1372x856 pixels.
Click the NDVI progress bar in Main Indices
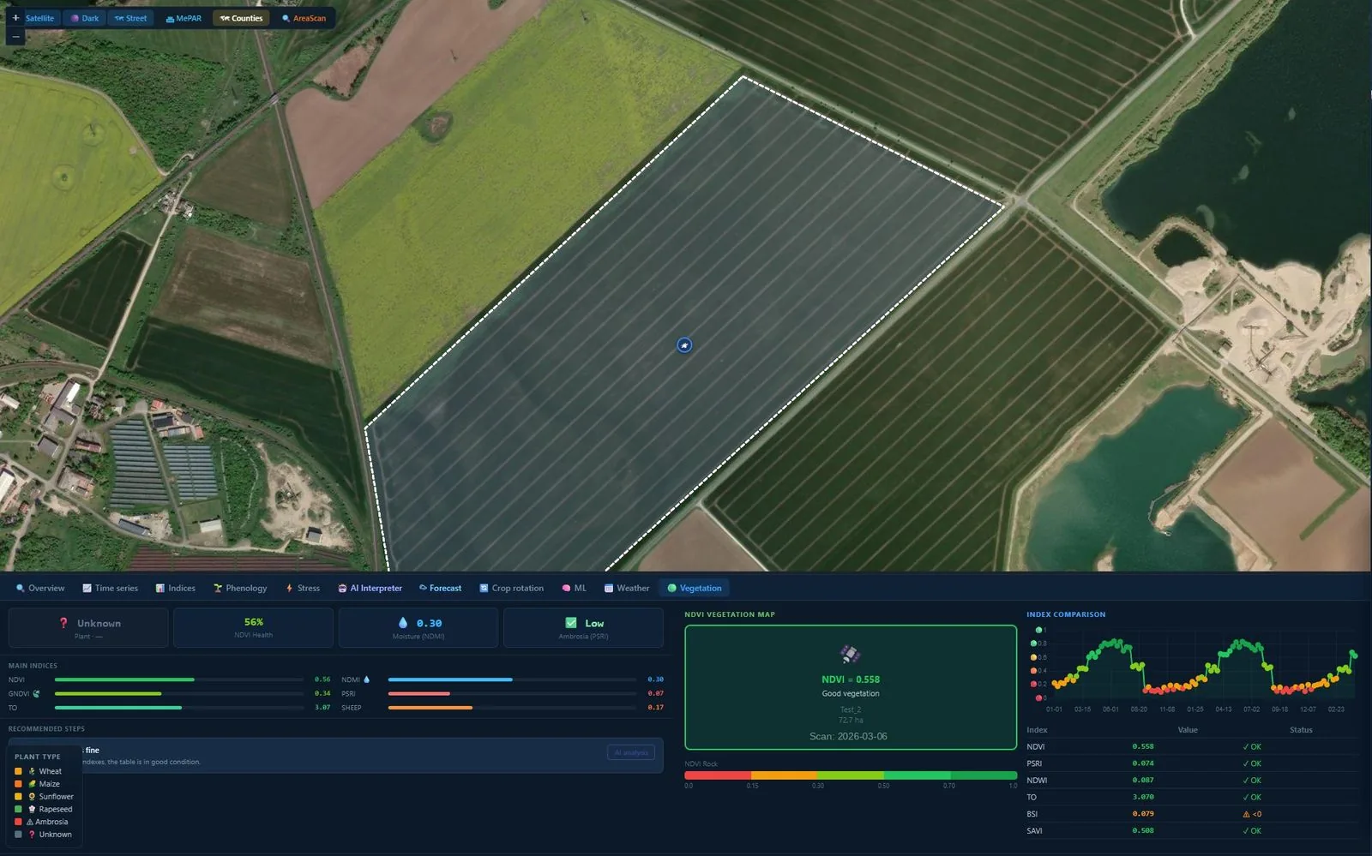point(179,679)
